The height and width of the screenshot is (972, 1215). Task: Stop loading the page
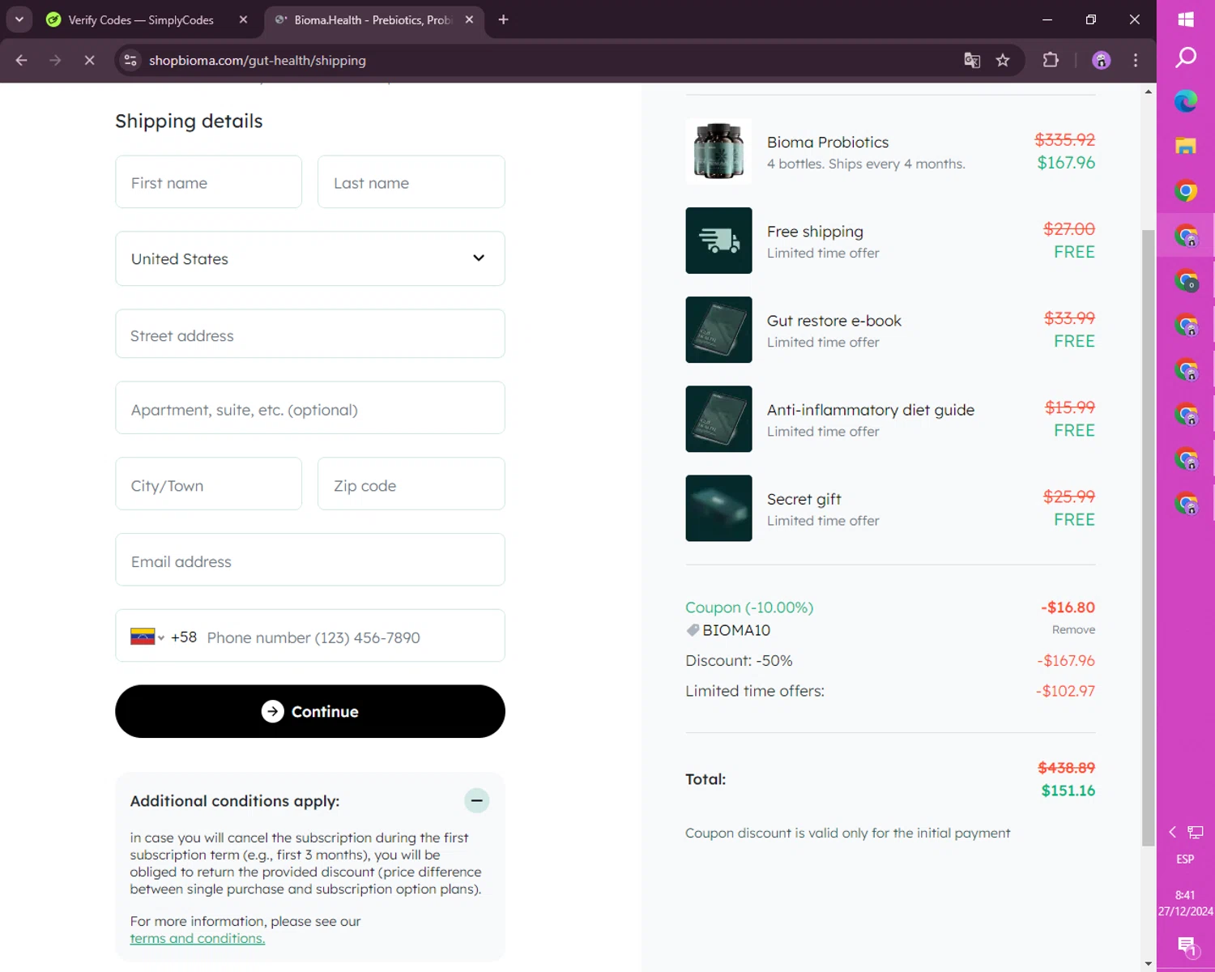tap(89, 60)
